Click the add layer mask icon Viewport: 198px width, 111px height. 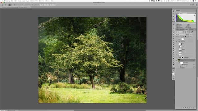pyautogui.click(x=186, y=108)
